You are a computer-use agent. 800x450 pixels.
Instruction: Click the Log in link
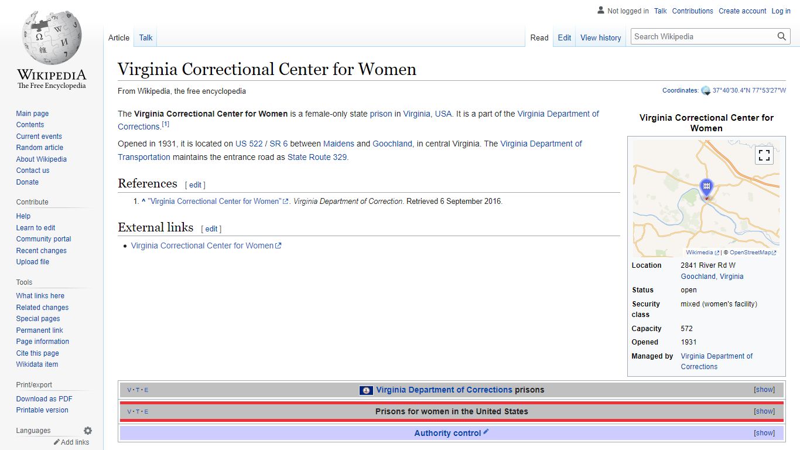pyautogui.click(x=781, y=11)
